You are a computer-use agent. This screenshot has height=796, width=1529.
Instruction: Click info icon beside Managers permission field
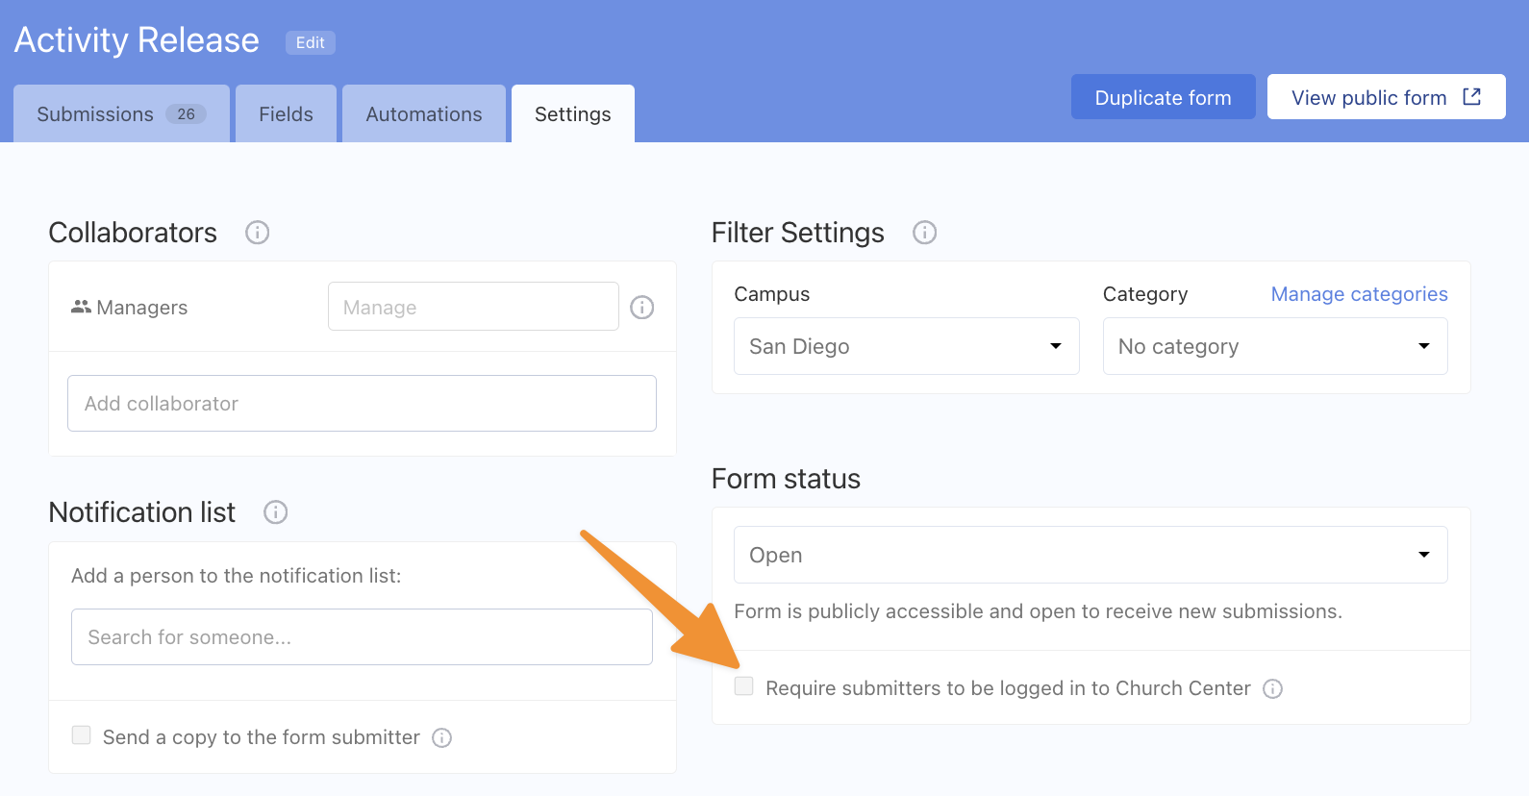[641, 308]
